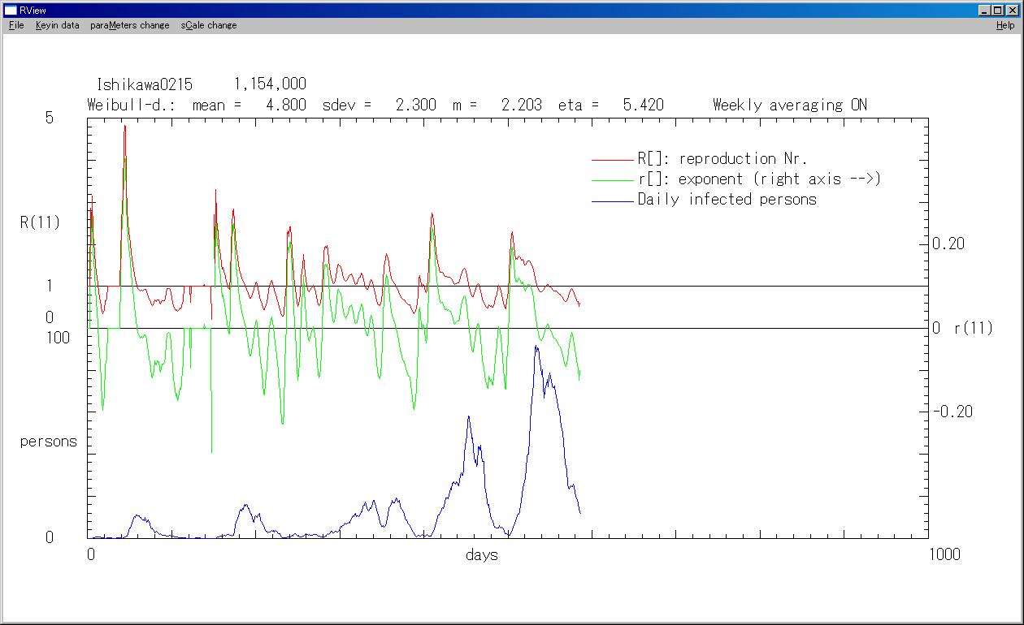The image size is (1024, 625).
Task: Click the 'persons' axis label
Action: pos(48,442)
